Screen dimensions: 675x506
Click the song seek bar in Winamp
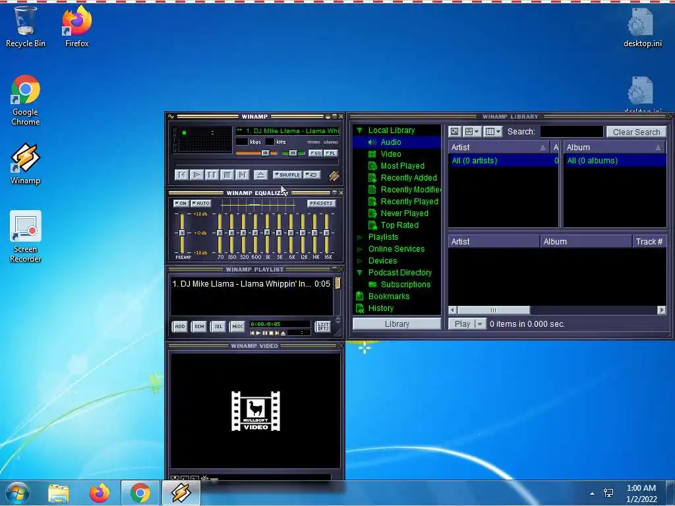(256, 163)
